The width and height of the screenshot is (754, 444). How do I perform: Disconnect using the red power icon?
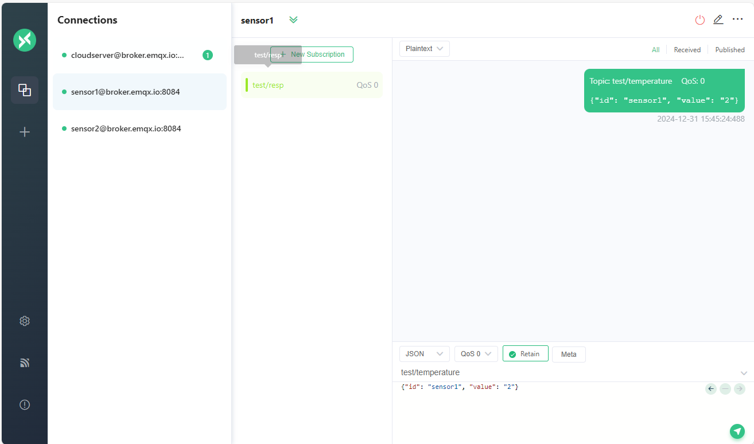coord(699,20)
